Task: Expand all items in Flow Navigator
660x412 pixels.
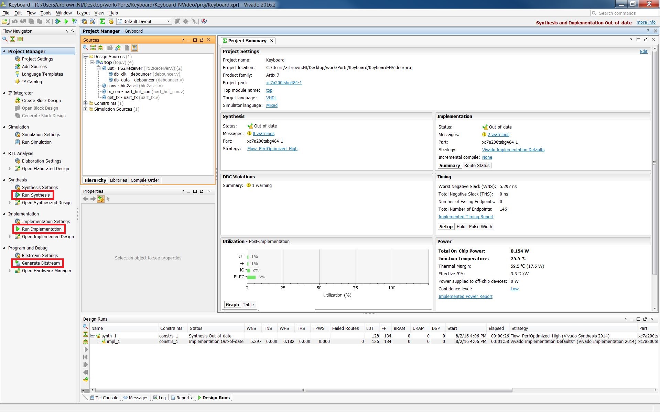Action: [x=20, y=39]
